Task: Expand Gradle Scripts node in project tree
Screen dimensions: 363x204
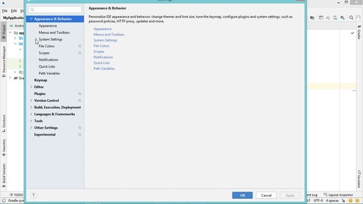Action: tap(10, 78)
